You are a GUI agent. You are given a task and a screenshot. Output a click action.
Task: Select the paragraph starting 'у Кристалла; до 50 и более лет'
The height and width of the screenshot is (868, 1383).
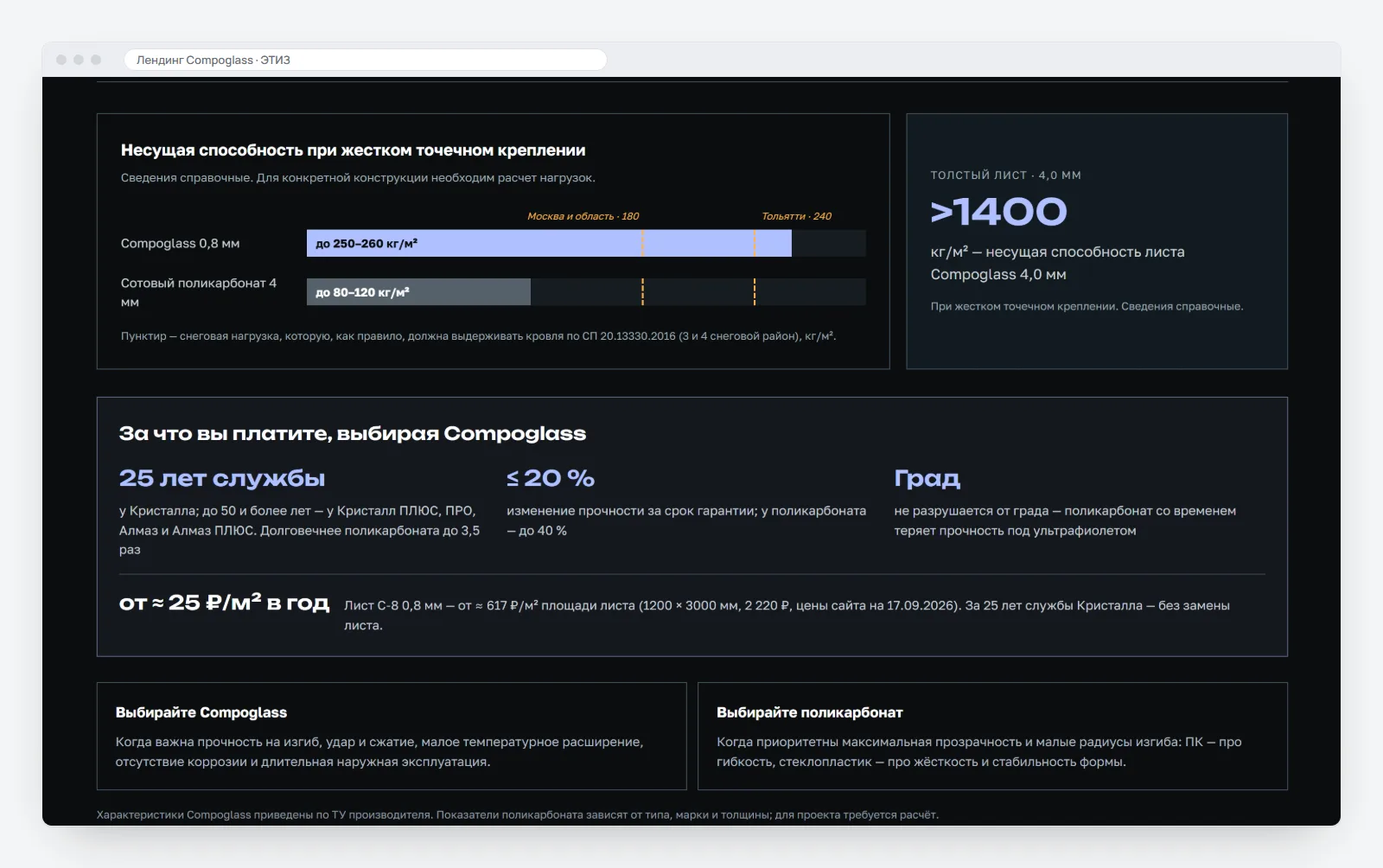pos(300,530)
